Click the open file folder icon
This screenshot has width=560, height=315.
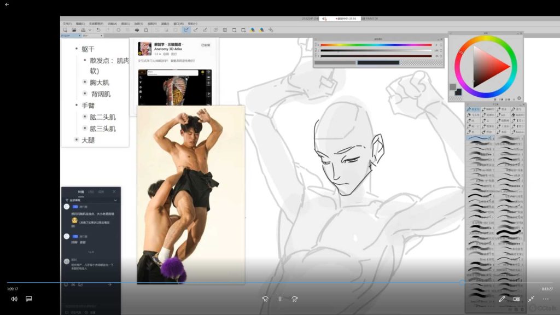74,30
